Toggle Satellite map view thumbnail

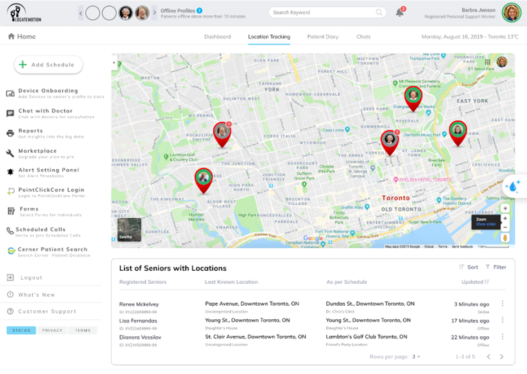tap(129, 230)
